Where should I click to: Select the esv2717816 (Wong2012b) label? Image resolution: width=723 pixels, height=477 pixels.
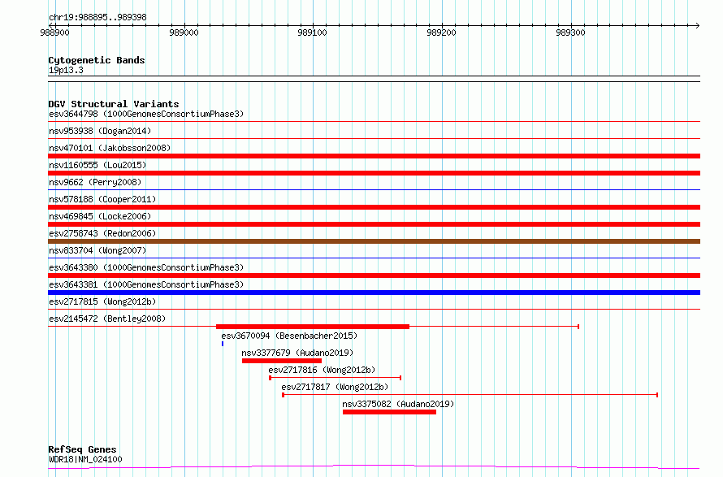coord(322,370)
